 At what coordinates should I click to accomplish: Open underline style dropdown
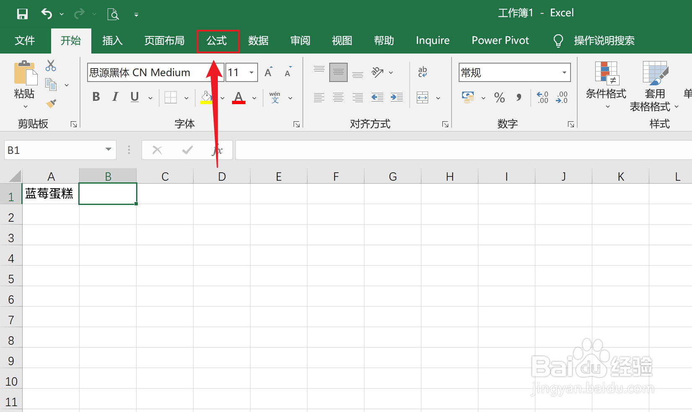coord(150,98)
